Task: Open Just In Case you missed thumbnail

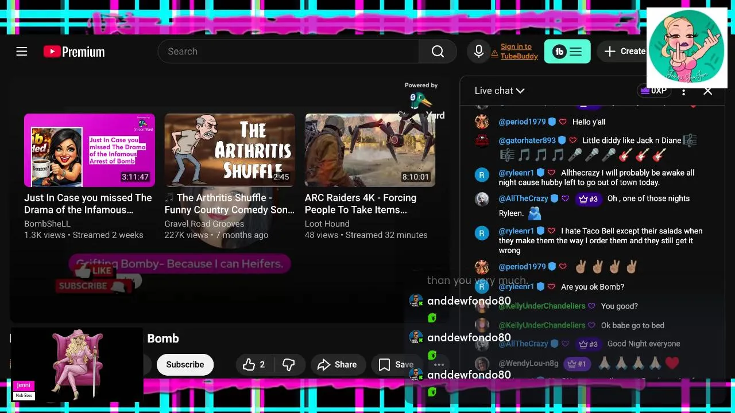Action: click(90, 150)
